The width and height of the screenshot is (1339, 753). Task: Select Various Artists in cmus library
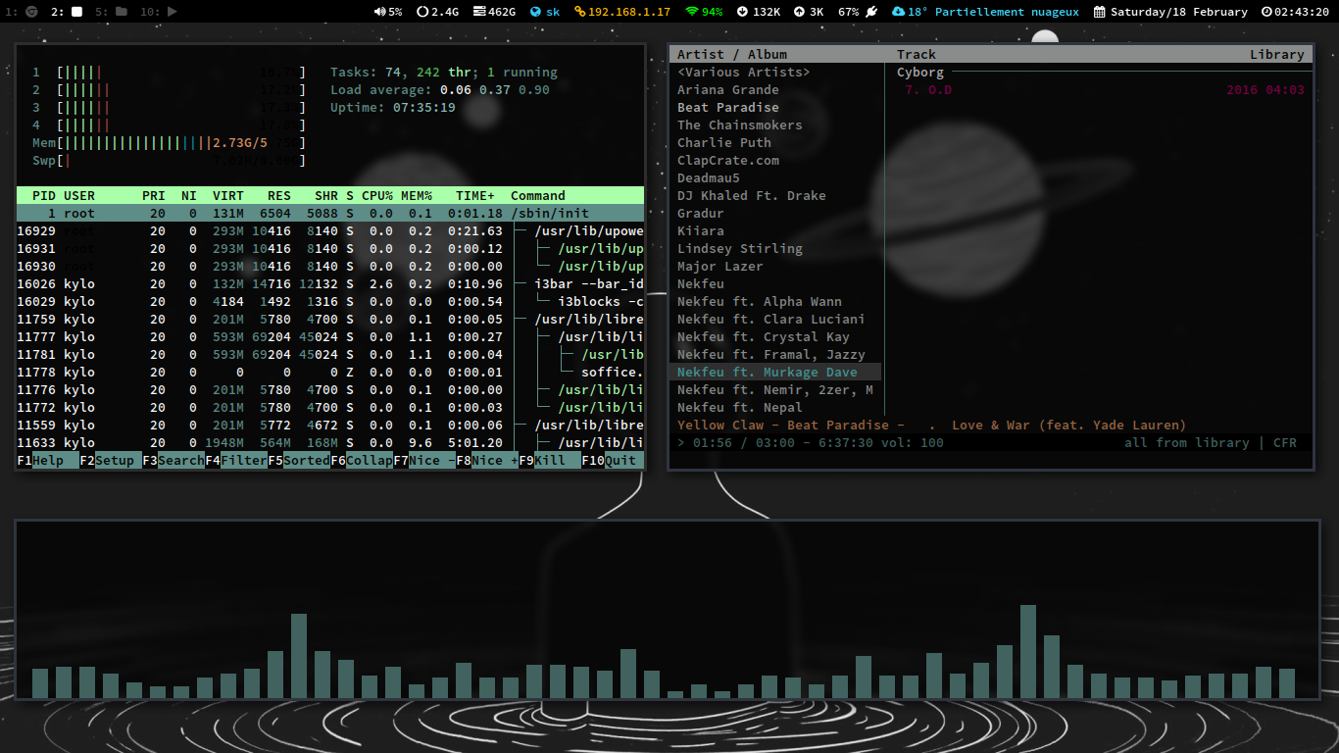click(744, 72)
